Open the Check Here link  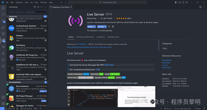click(109, 65)
